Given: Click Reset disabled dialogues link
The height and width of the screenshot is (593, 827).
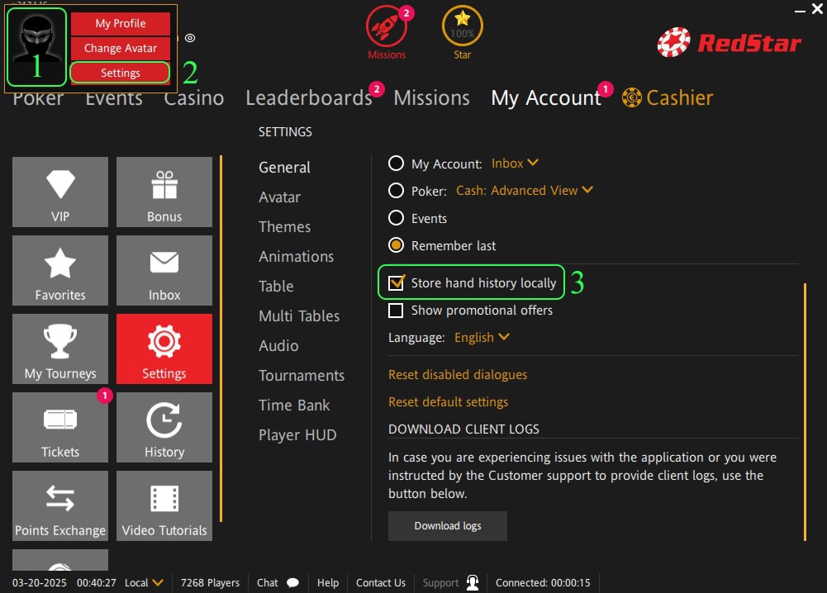Looking at the screenshot, I should tap(457, 375).
